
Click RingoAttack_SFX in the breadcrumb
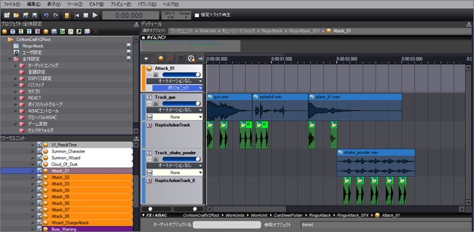(x=305, y=31)
